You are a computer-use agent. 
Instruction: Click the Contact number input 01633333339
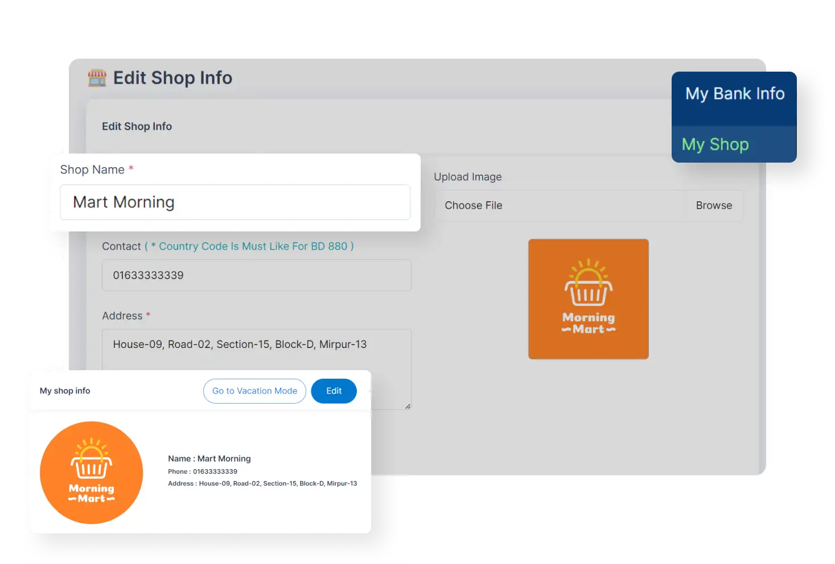[256, 275]
